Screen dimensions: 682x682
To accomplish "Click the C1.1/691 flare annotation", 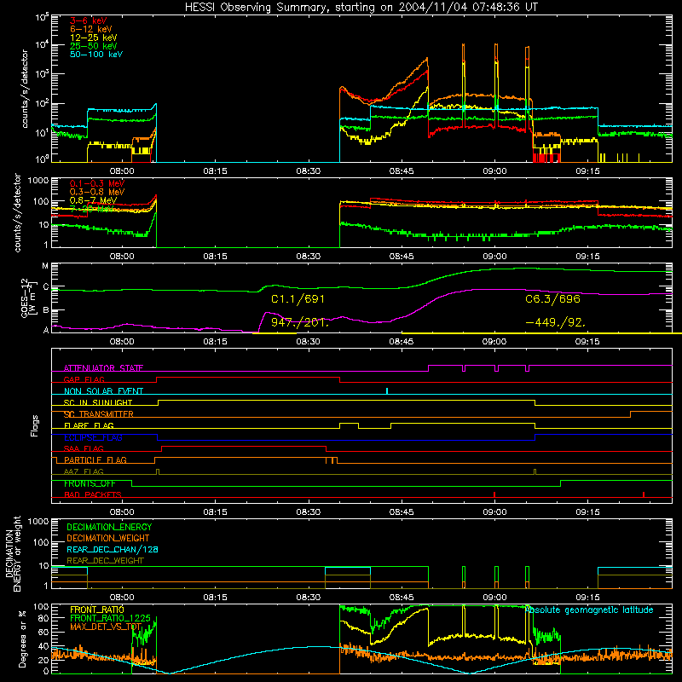I will coord(298,299).
